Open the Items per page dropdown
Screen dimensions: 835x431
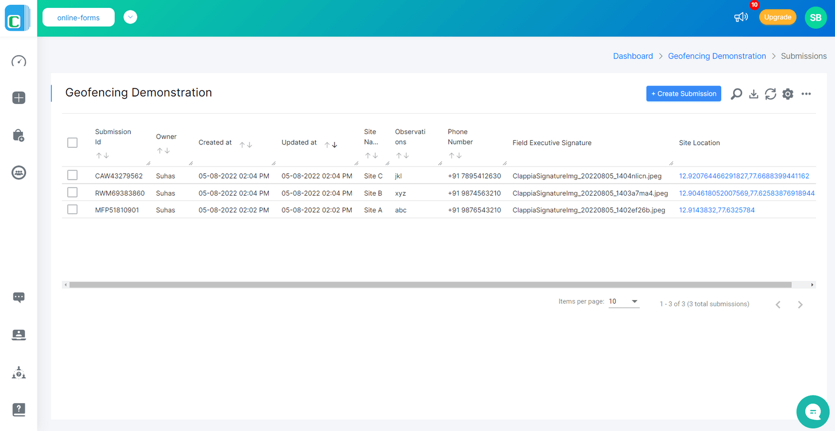pos(624,302)
